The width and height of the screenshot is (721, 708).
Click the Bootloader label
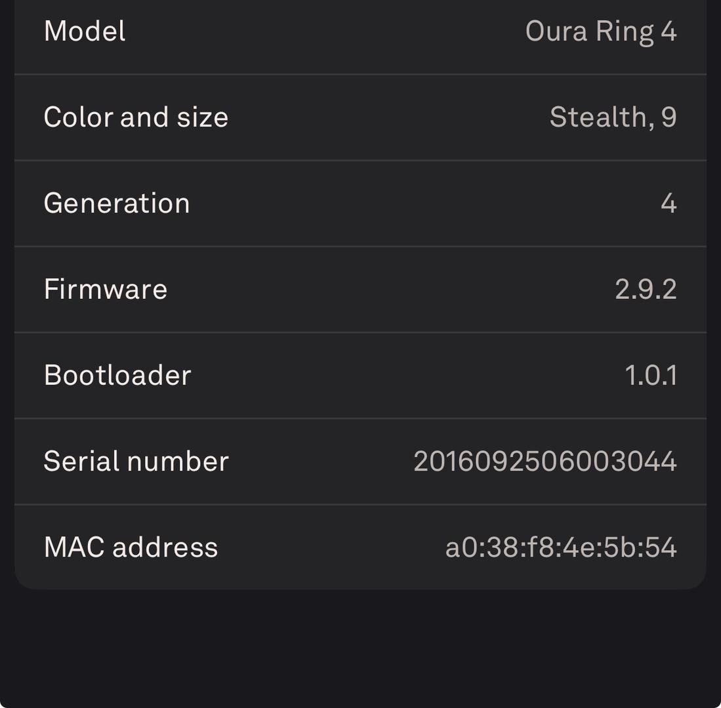(x=117, y=375)
